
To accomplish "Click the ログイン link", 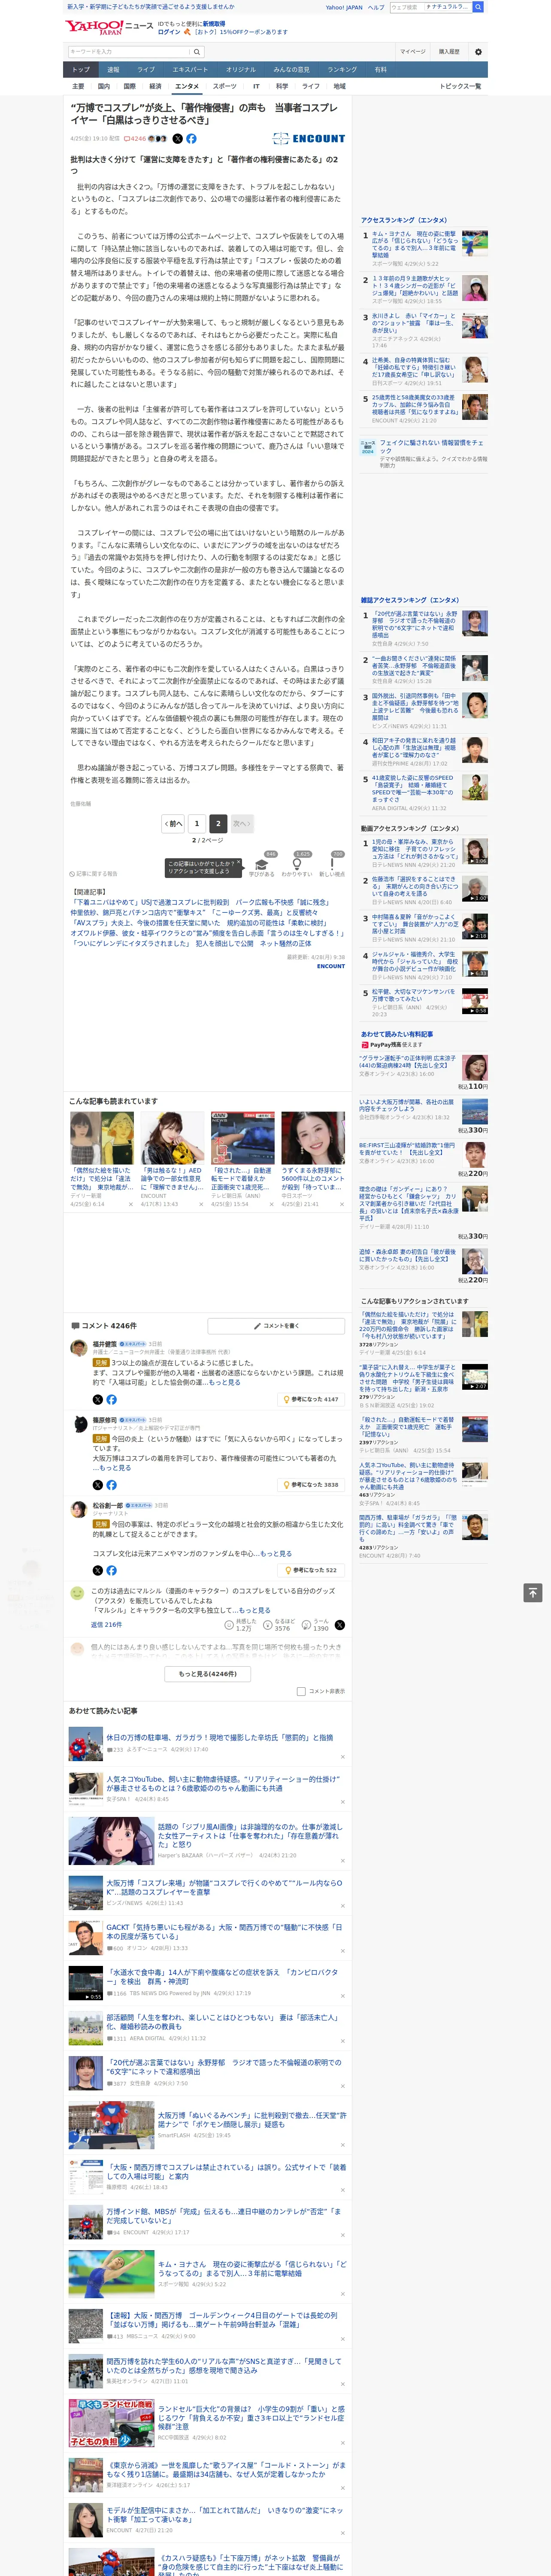I will [x=169, y=32].
